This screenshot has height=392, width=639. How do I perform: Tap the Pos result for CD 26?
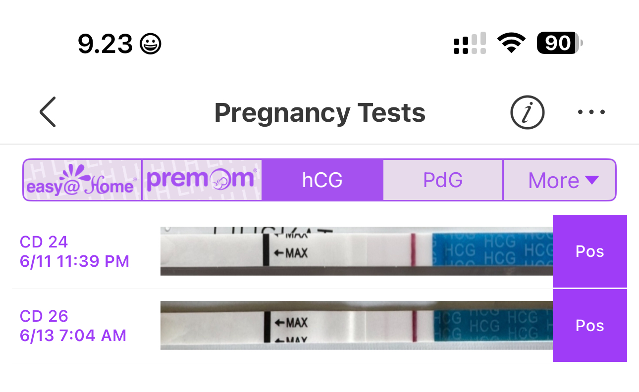[x=589, y=326]
